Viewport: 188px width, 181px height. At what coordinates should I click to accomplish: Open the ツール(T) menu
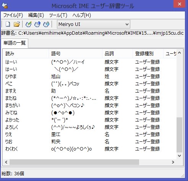[58, 15]
